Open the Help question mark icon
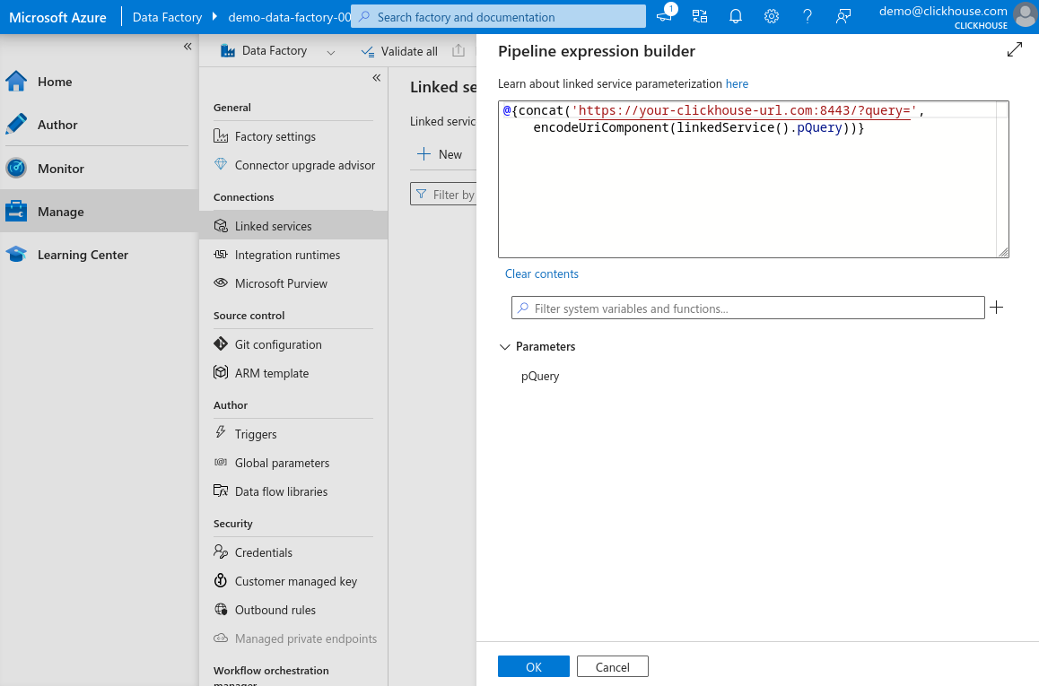This screenshot has height=686, width=1039. point(807,16)
